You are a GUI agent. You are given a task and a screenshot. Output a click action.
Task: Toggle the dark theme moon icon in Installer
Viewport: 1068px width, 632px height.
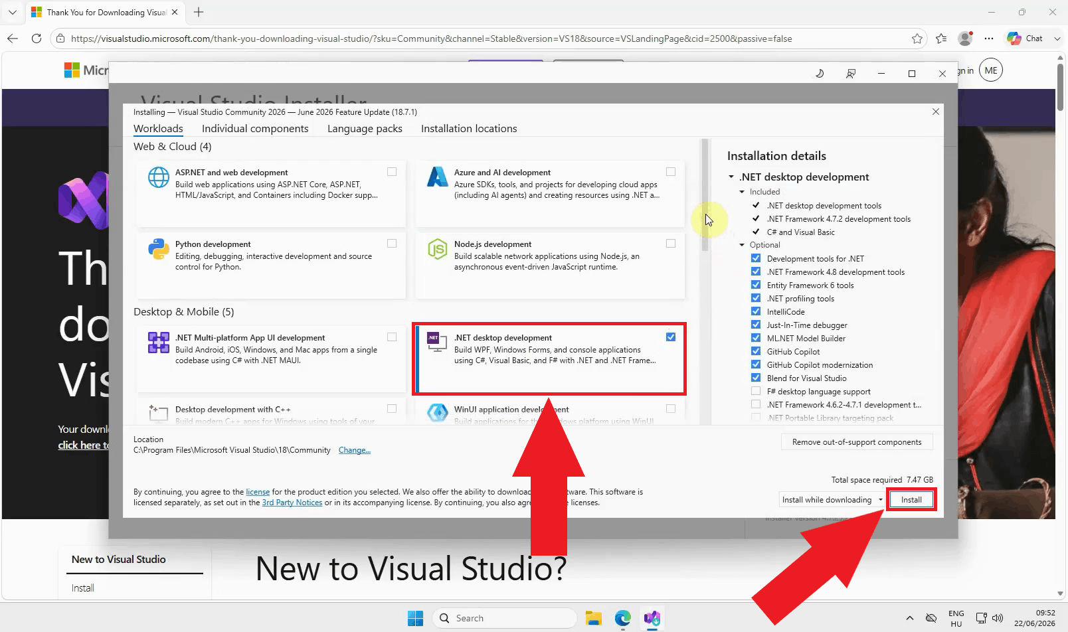click(820, 73)
